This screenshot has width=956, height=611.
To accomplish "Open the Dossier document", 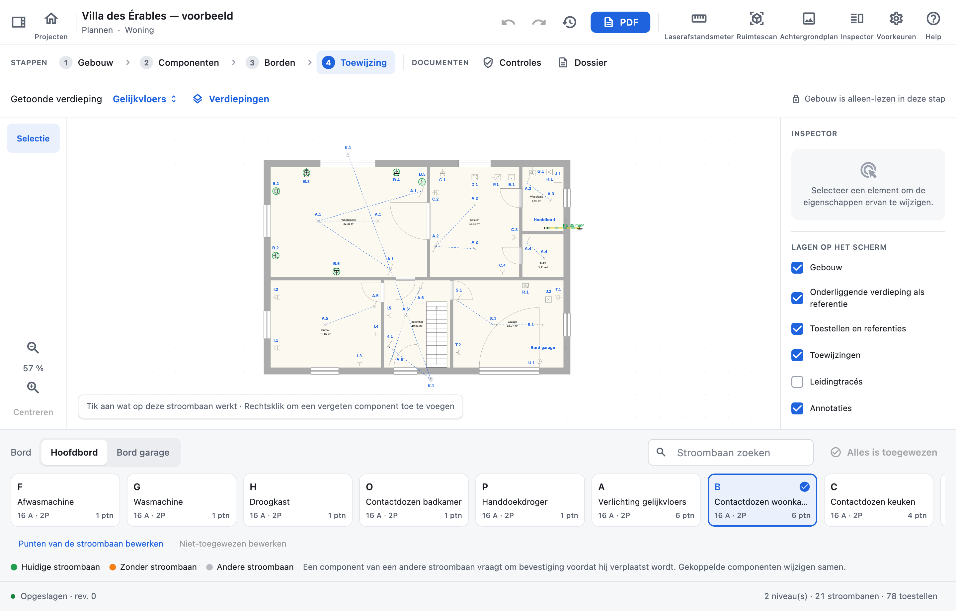I will pyautogui.click(x=583, y=63).
